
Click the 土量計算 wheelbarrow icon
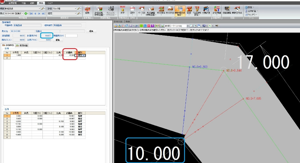pyautogui.click(x=206, y=10)
